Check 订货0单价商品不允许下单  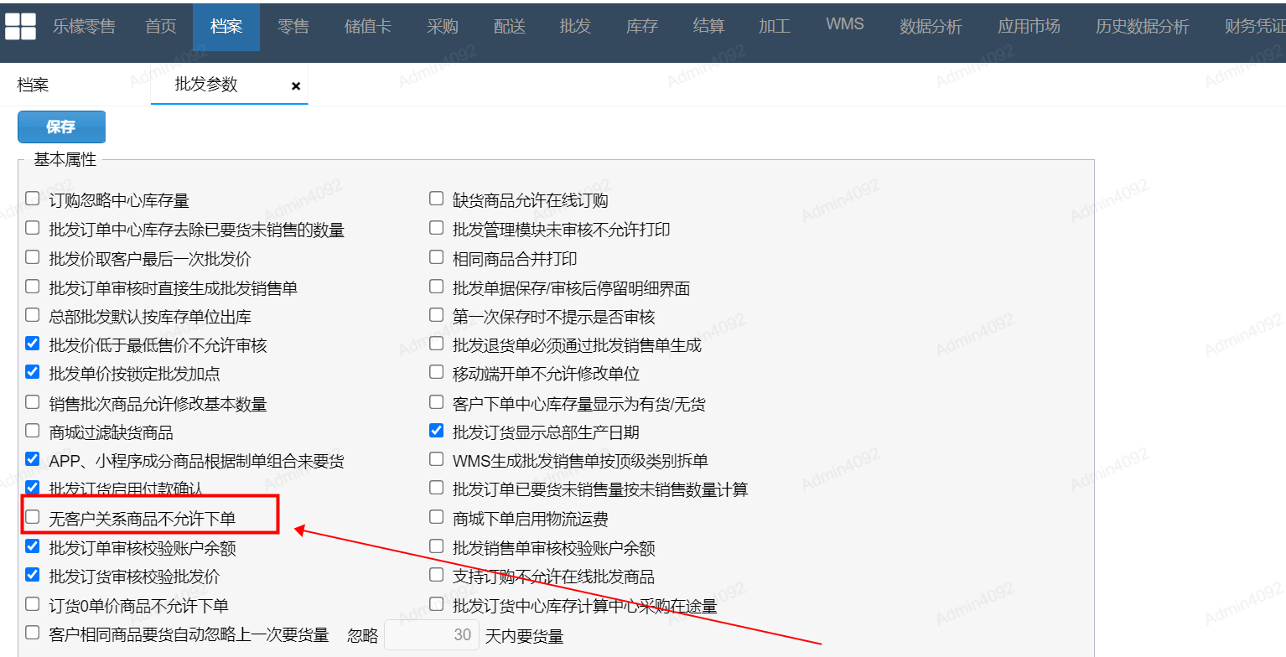pos(33,603)
